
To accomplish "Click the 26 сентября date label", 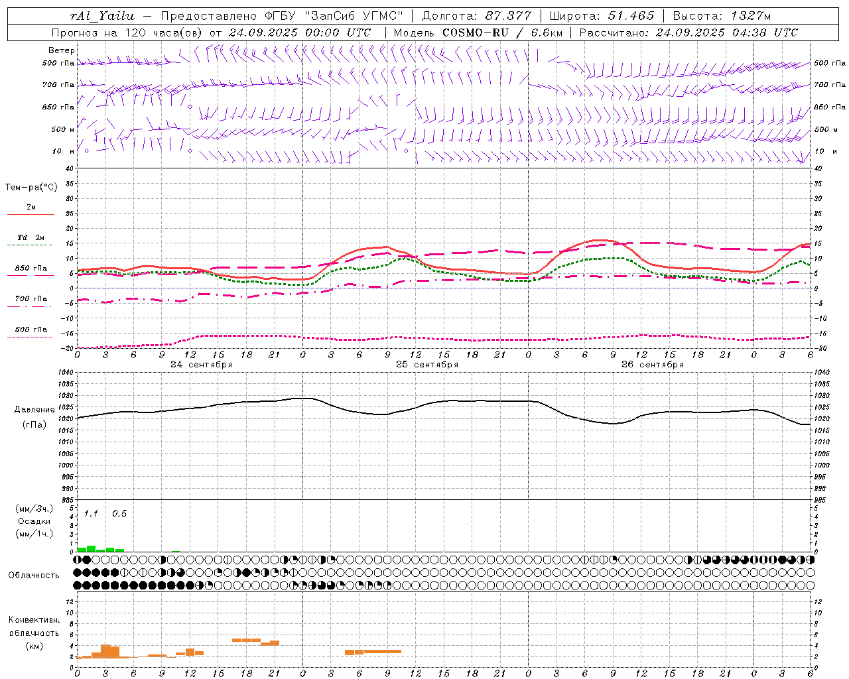I will [652, 365].
